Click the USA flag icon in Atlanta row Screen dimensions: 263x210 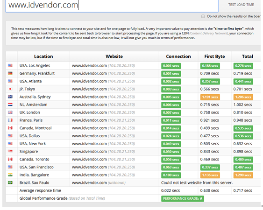(x=10, y=81)
